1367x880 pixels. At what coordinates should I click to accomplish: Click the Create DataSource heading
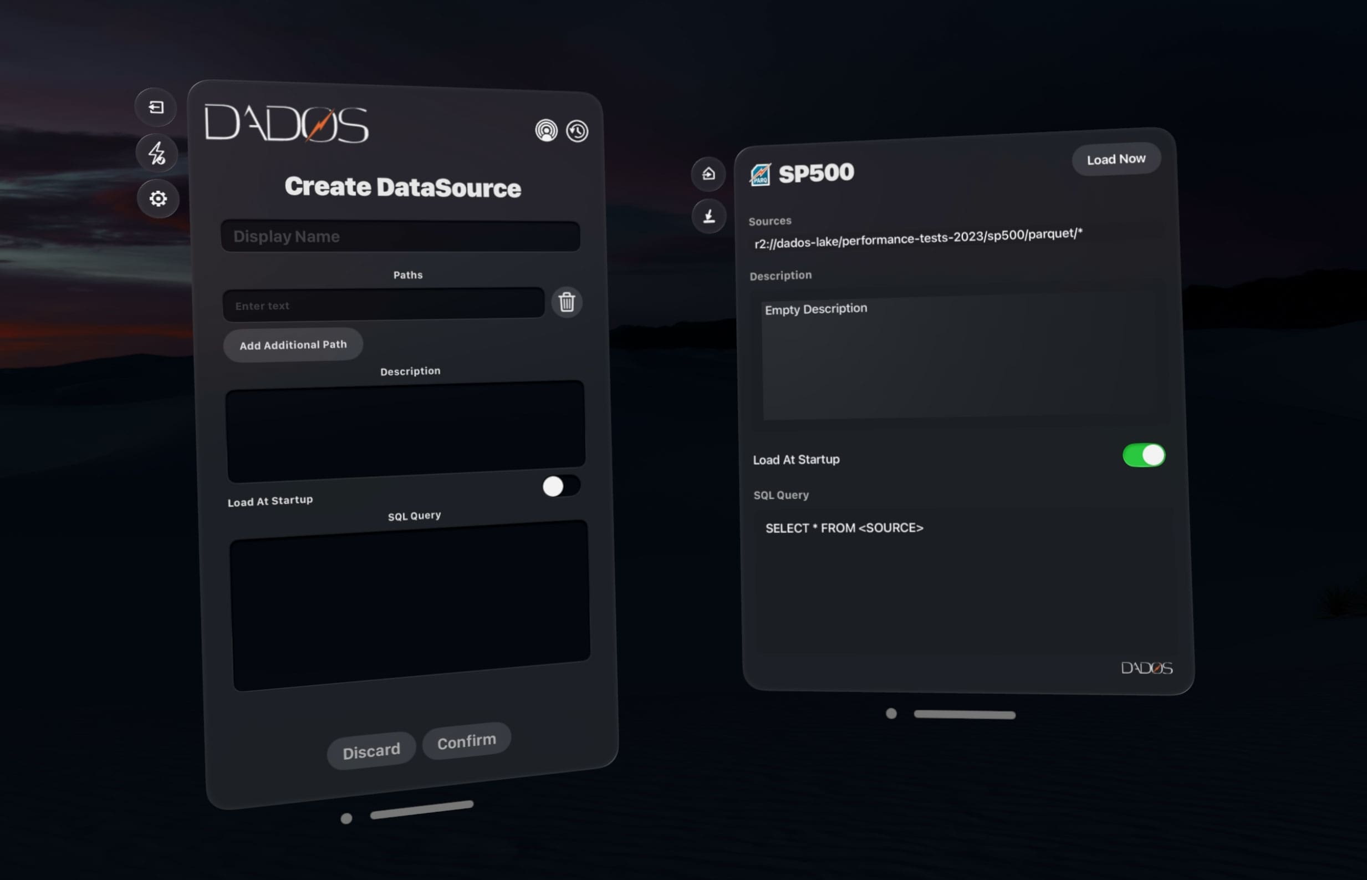(x=403, y=187)
